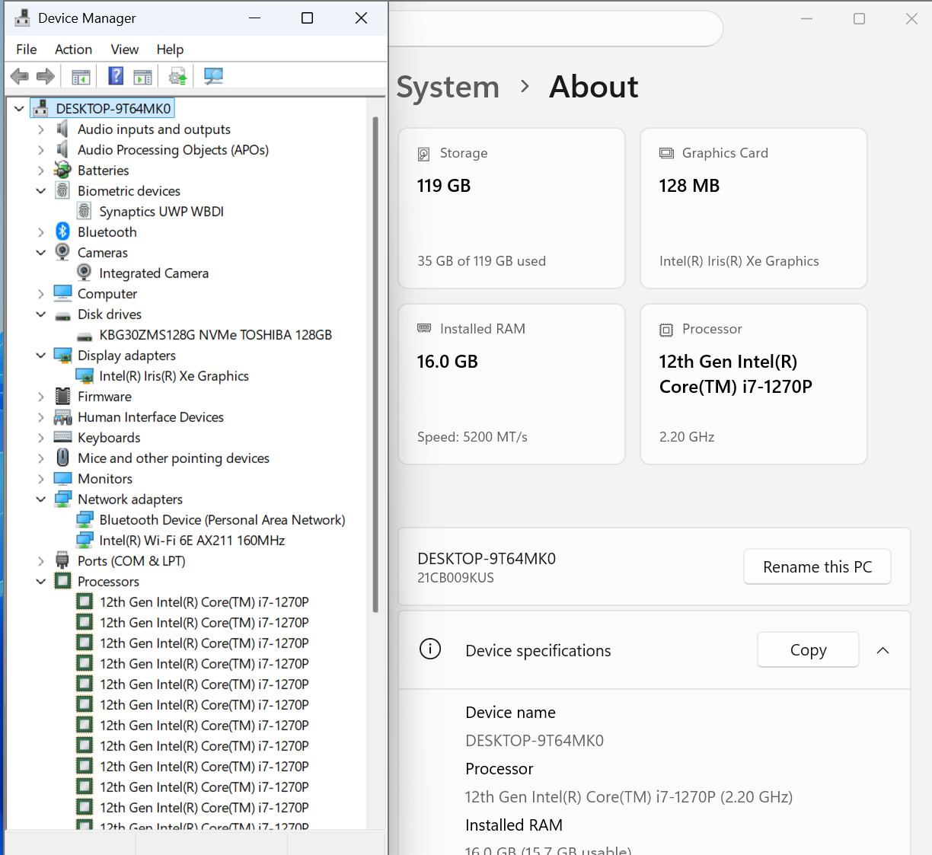
Task: Click the Device Manager vertical scrollbar
Action: tap(375, 364)
